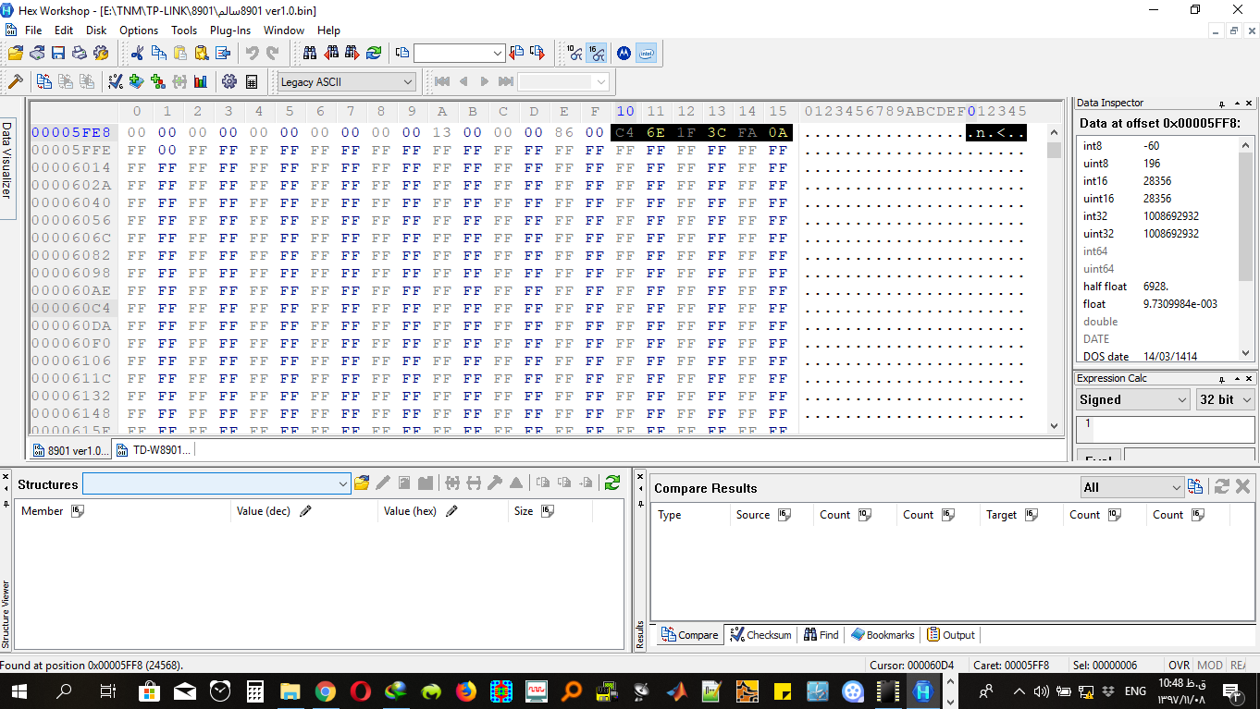Screen dimensions: 1260x709
Task: Add bookmark via book-plus icon
Action: (136, 81)
